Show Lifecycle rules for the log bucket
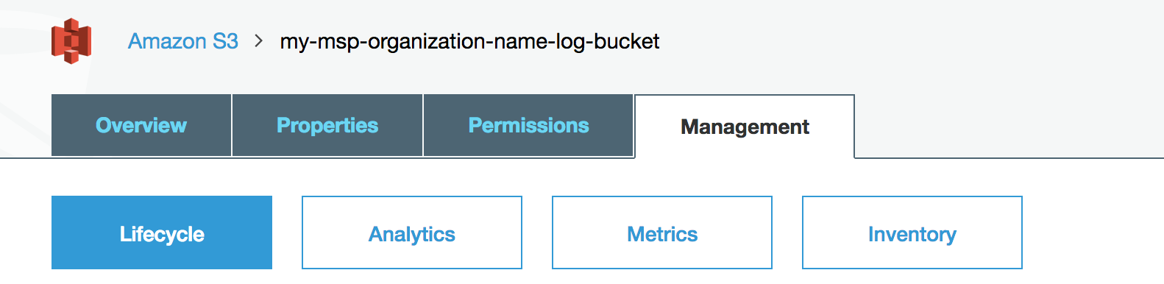Viewport: 1164px width, 284px height. pyautogui.click(x=162, y=232)
